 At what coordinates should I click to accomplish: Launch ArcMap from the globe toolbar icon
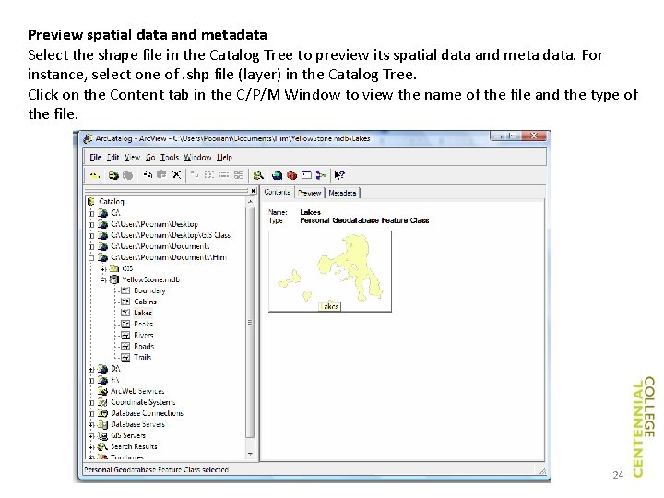click(x=277, y=175)
